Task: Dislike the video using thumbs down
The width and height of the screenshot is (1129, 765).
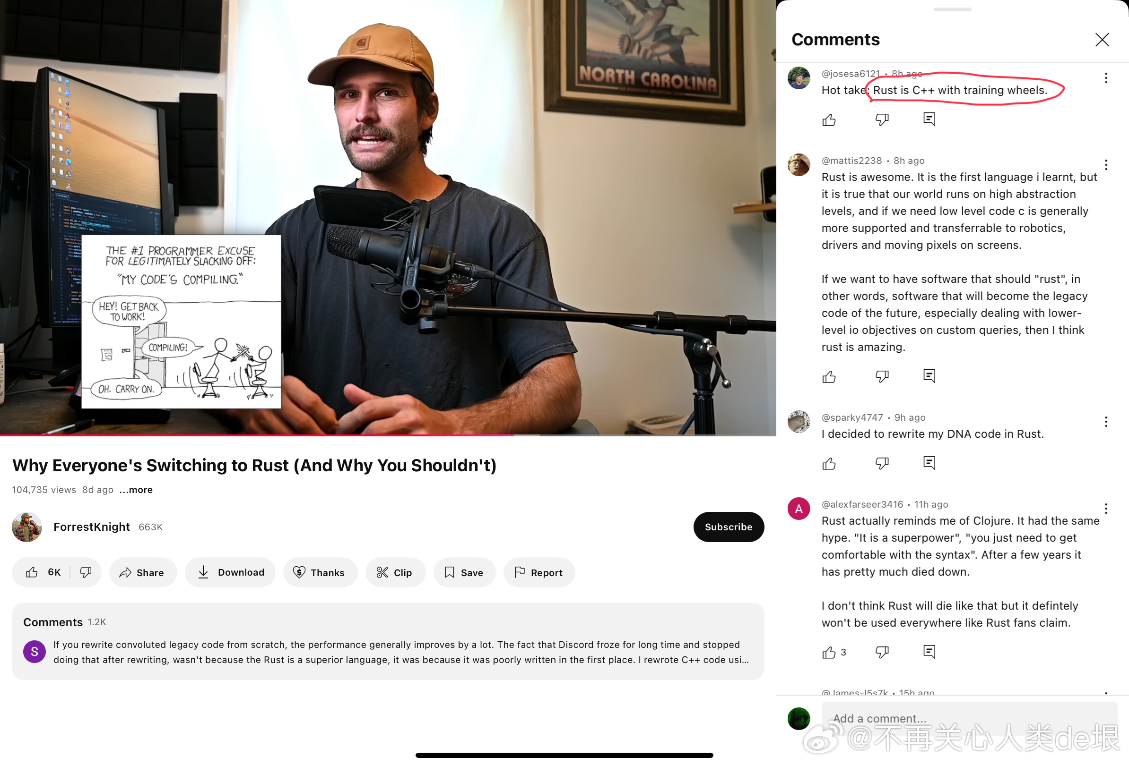Action: [86, 572]
